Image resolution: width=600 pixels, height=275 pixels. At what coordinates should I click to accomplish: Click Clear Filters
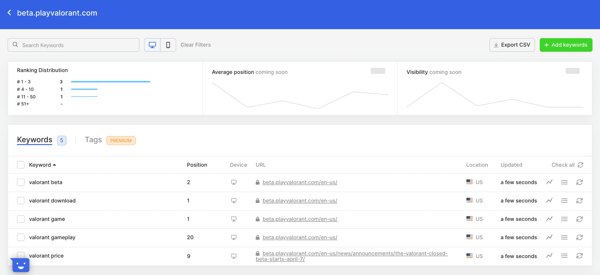point(196,45)
